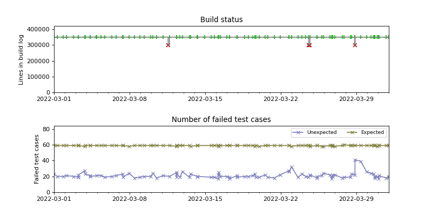The height and width of the screenshot is (216, 432).
Task: Click the 2022-03-15 tick in Build status chart
Action: coord(205,99)
